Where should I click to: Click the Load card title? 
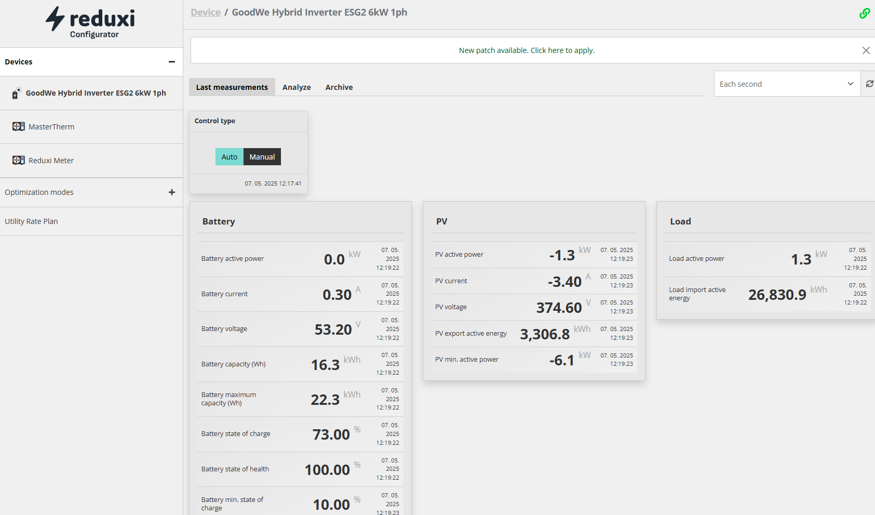coord(680,221)
